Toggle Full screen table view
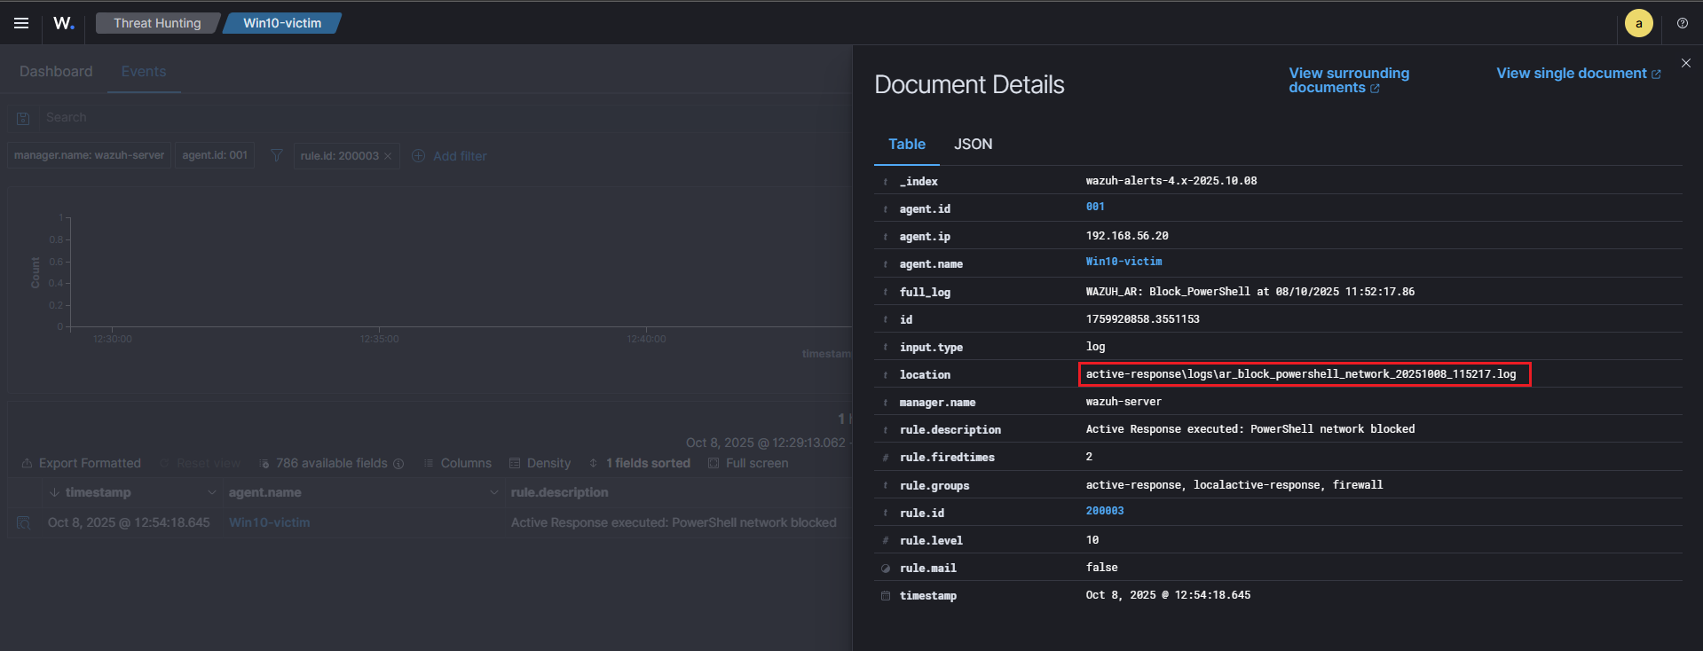 748,463
